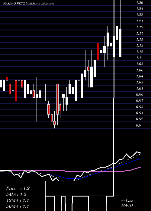Viewport: 151px width, 211px height.
Task: Click the 0.92 price axis label
Action: point(140,119)
